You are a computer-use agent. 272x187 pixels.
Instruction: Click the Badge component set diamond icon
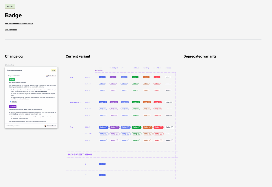tap(96, 70)
